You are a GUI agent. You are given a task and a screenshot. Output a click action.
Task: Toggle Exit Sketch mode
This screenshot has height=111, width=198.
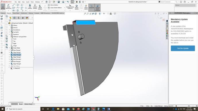click(3, 7)
